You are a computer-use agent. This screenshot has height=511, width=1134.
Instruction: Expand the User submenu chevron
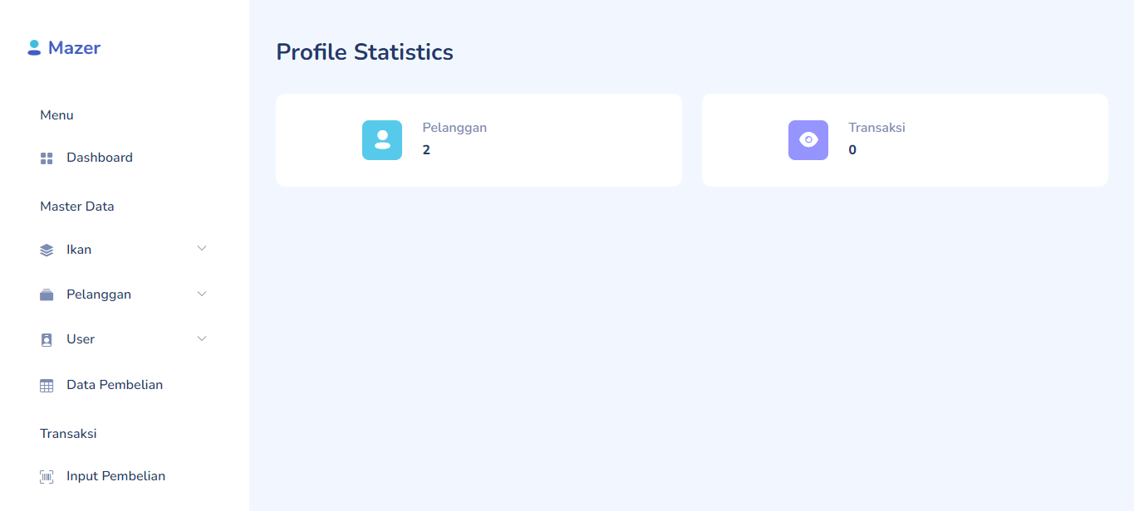click(202, 338)
